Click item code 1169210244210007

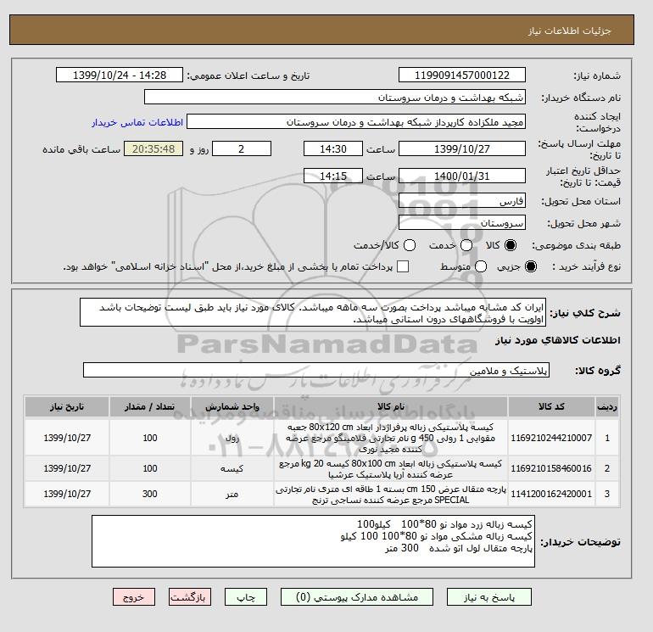(x=551, y=438)
